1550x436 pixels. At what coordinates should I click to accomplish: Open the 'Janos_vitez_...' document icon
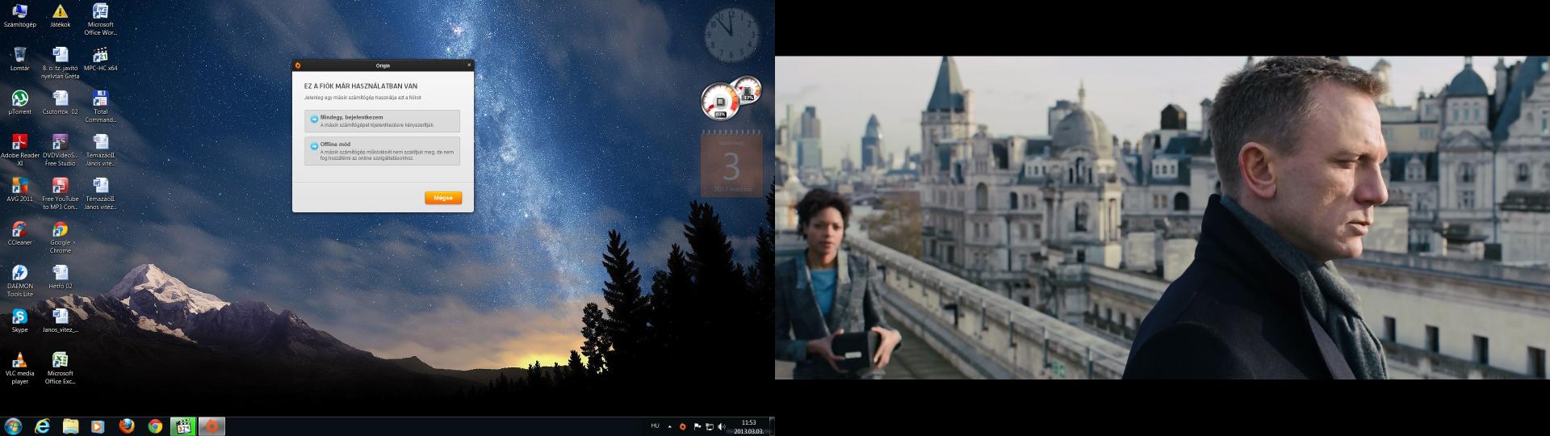(60, 321)
